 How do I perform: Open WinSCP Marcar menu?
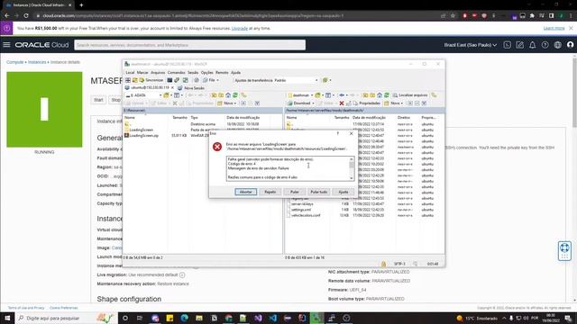click(x=142, y=72)
